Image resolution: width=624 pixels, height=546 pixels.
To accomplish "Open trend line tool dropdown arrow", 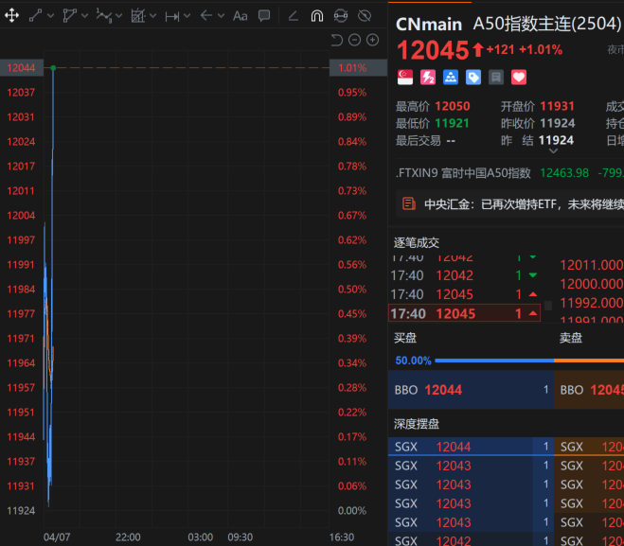I will coord(50,16).
